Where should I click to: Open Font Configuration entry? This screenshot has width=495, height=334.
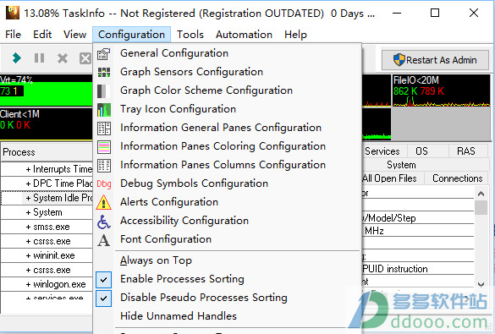coord(165,239)
